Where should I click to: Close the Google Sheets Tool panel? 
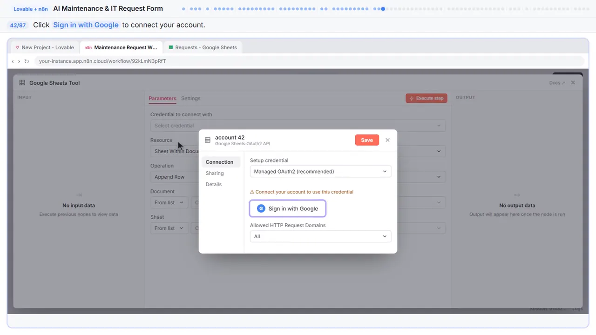tap(573, 82)
